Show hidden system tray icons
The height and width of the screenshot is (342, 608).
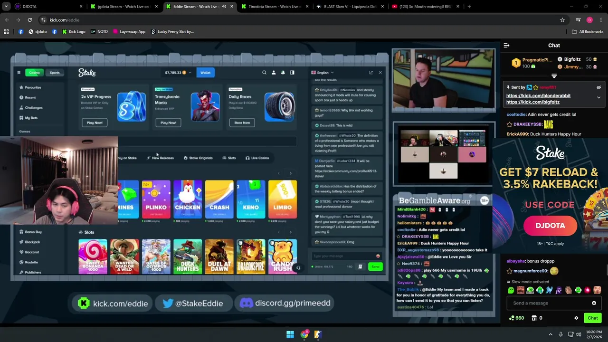tap(551, 334)
